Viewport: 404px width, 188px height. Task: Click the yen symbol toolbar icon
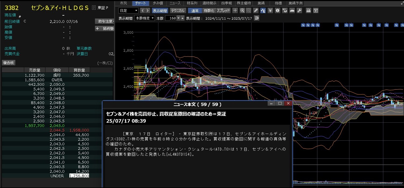[270, 10]
